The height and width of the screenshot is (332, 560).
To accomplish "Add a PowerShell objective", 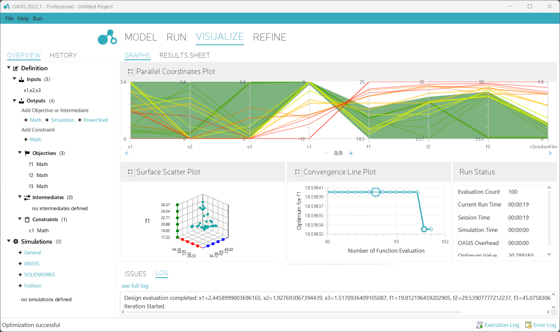I will (93, 120).
